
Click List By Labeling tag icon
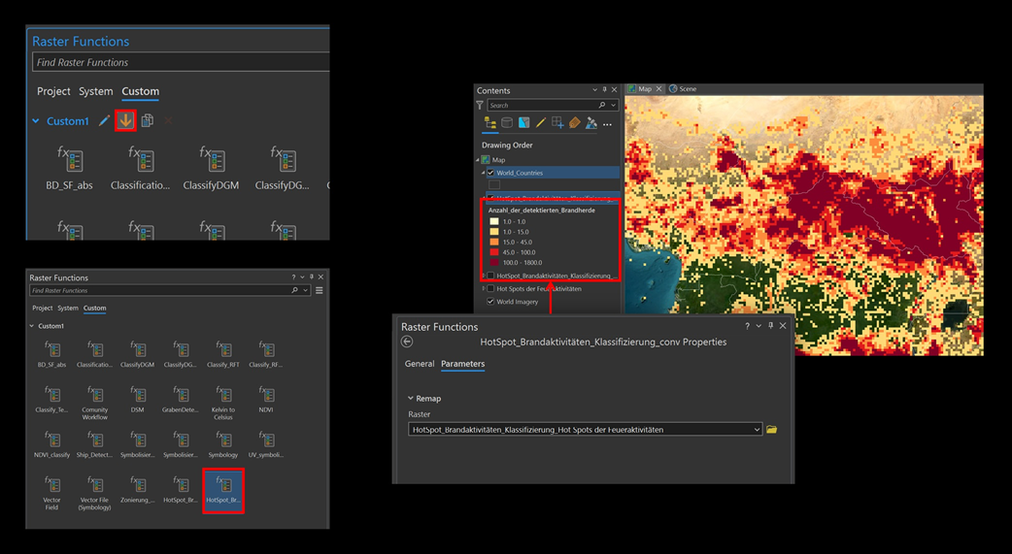coord(574,123)
